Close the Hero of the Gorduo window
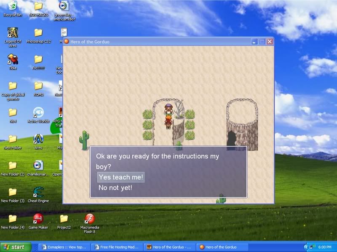 (270, 42)
